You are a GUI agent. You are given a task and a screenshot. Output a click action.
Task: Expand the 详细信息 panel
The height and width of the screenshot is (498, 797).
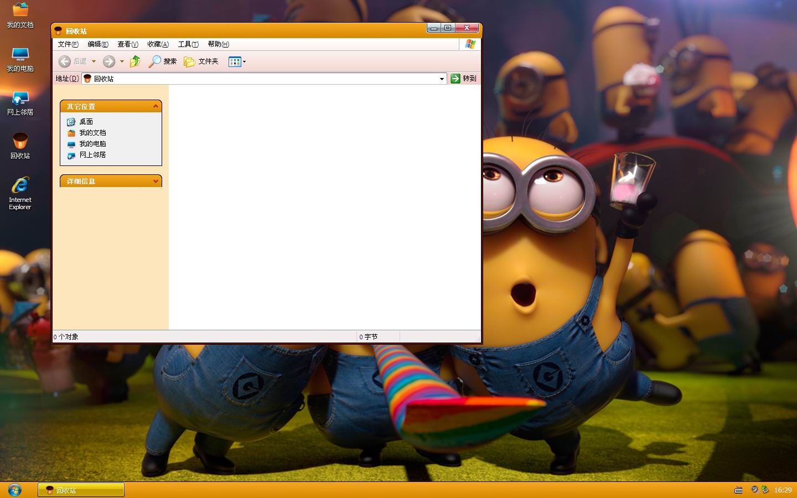pos(156,181)
